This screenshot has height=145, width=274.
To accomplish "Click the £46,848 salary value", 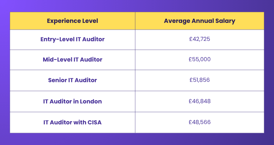I will click(x=200, y=101).
